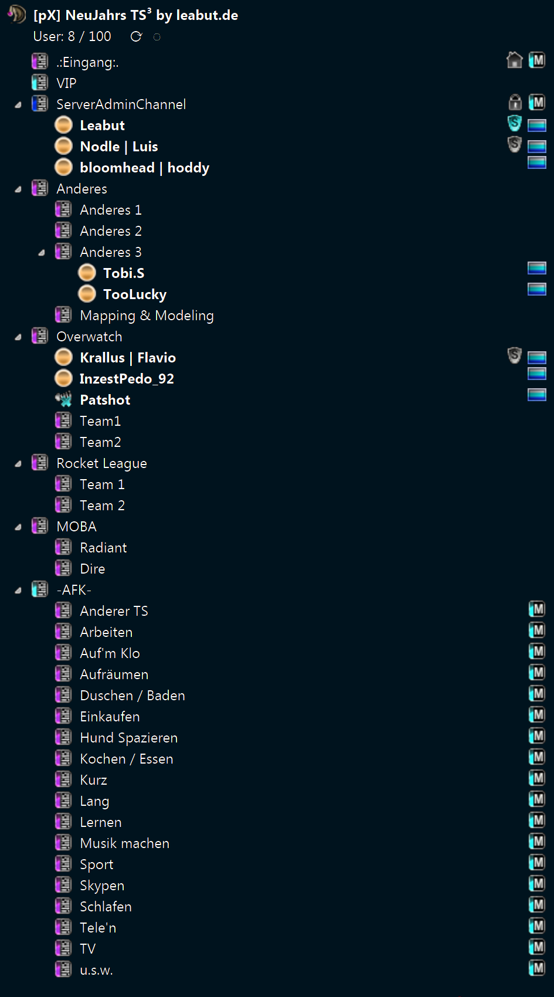
Task: Click the server name [pX] NeuJahrs TS³
Action: pyautogui.click(x=134, y=15)
